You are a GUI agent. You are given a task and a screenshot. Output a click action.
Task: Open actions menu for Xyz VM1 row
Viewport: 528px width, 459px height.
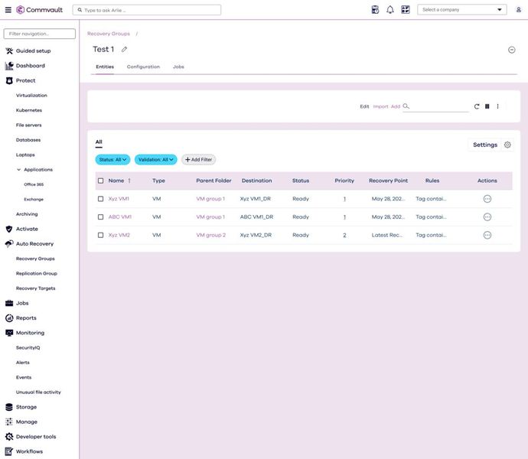tap(487, 199)
